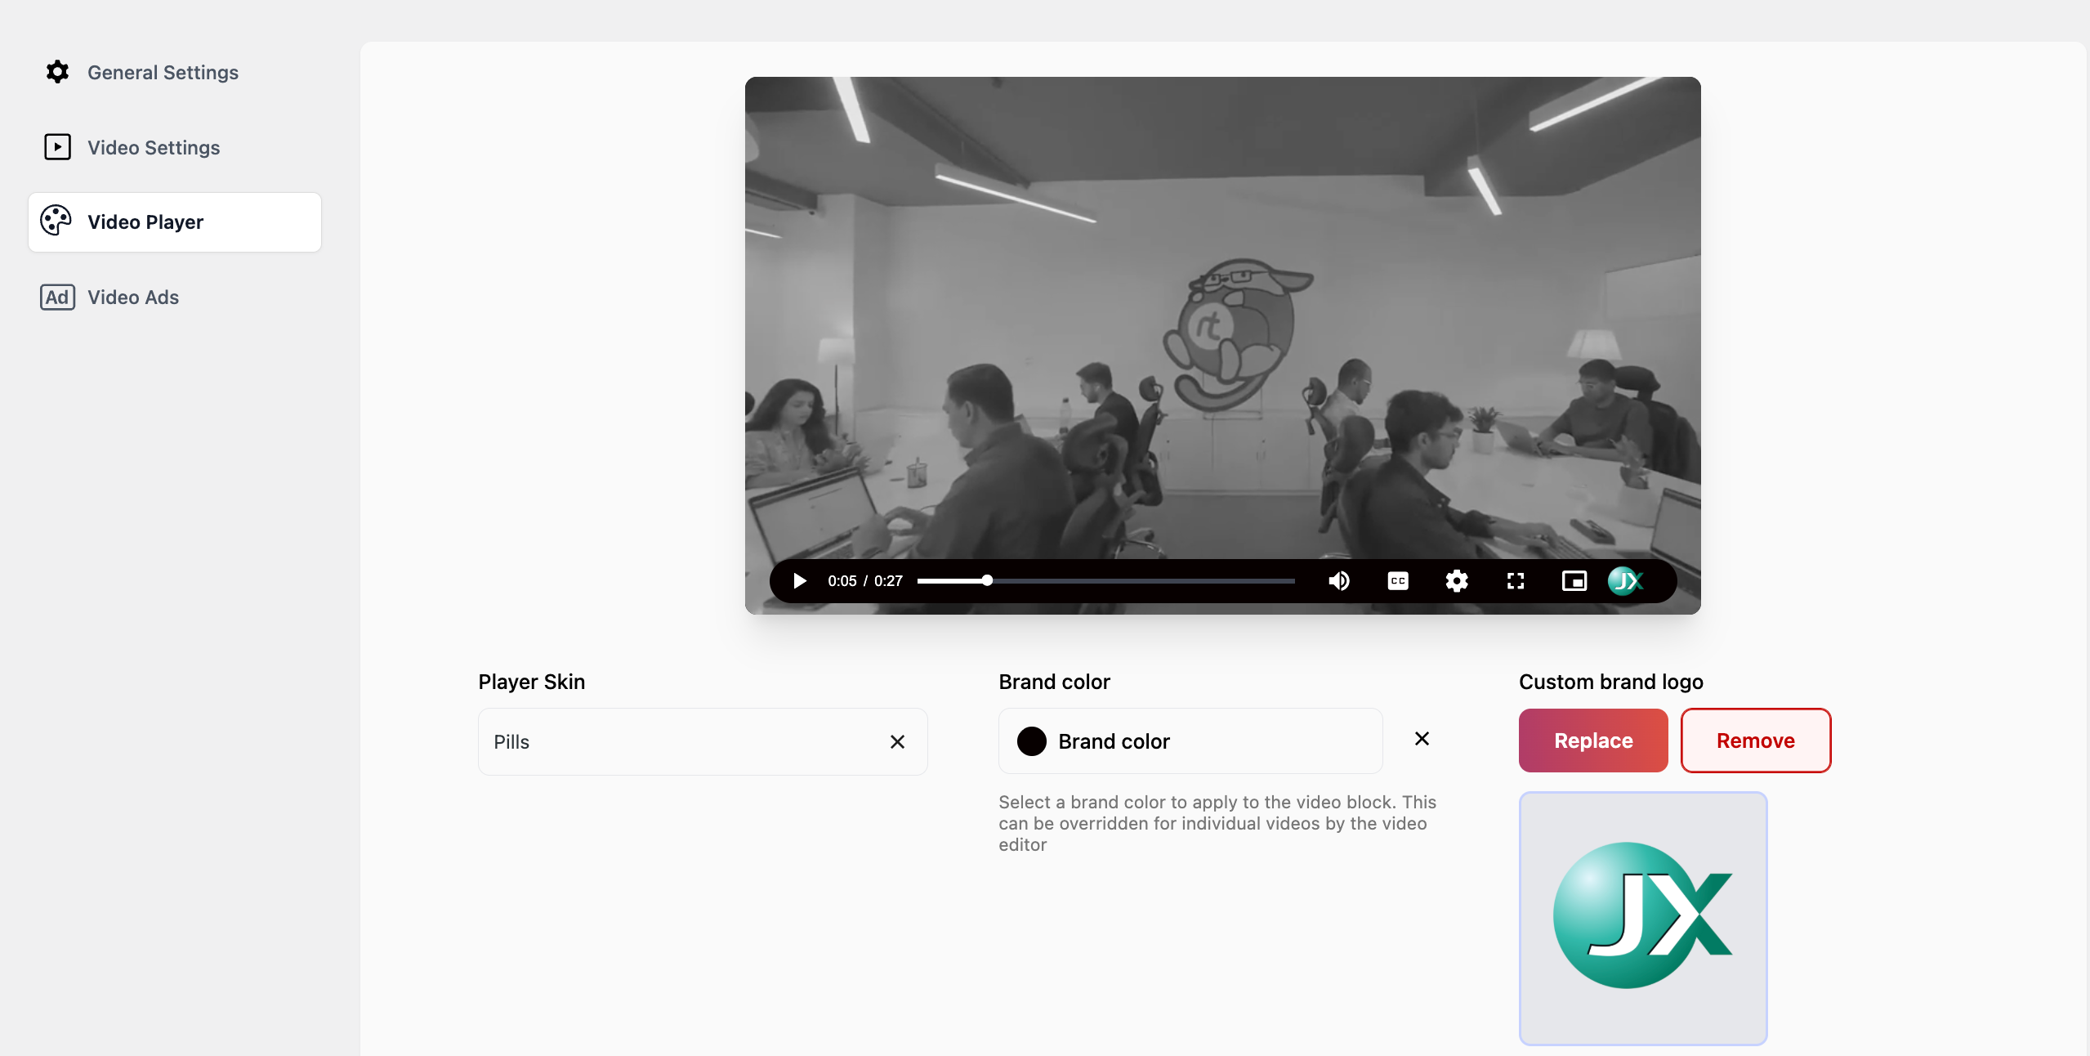Click the Ad icon in sidebar
The image size is (2090, 1056).
[57, 298]
